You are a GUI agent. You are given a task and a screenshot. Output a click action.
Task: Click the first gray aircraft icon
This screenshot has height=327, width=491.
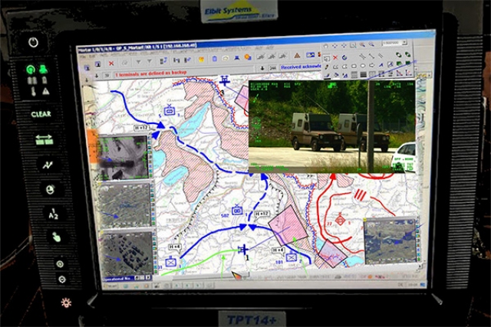click(x=261, y=57)
